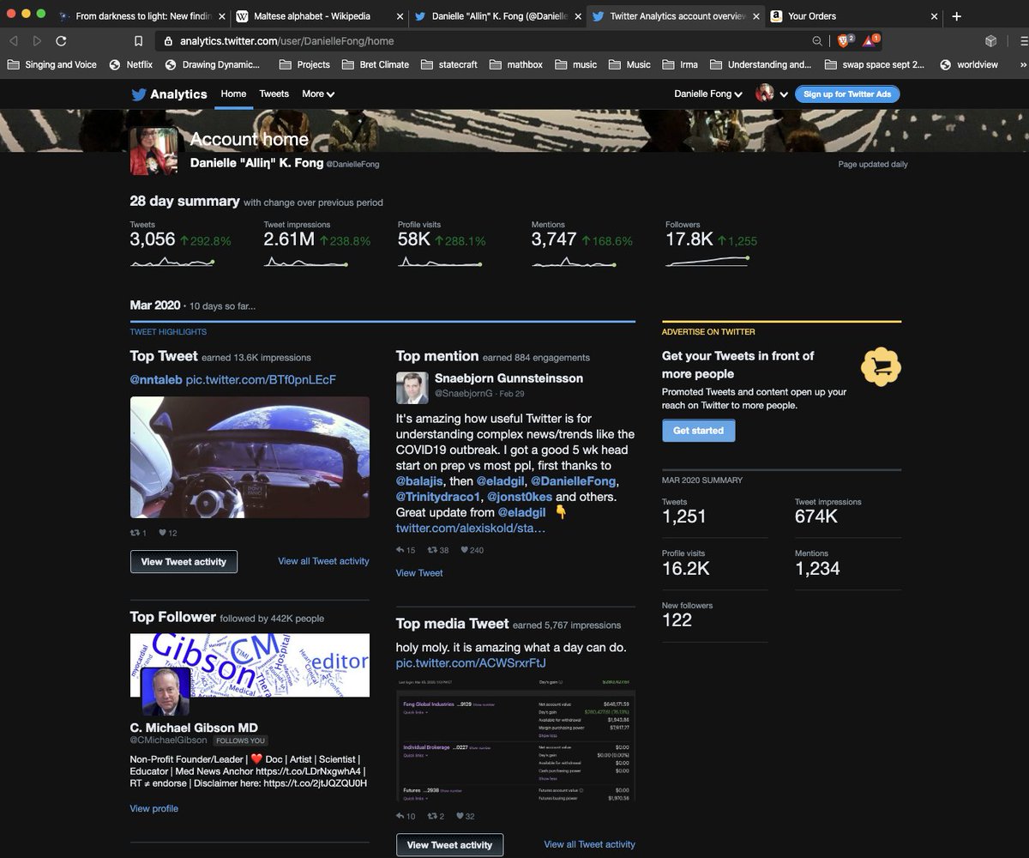This screenshot has height=858, width=1029.
Task: Open the Bret Climate bookmarks folder
Action: coord(375,64)
